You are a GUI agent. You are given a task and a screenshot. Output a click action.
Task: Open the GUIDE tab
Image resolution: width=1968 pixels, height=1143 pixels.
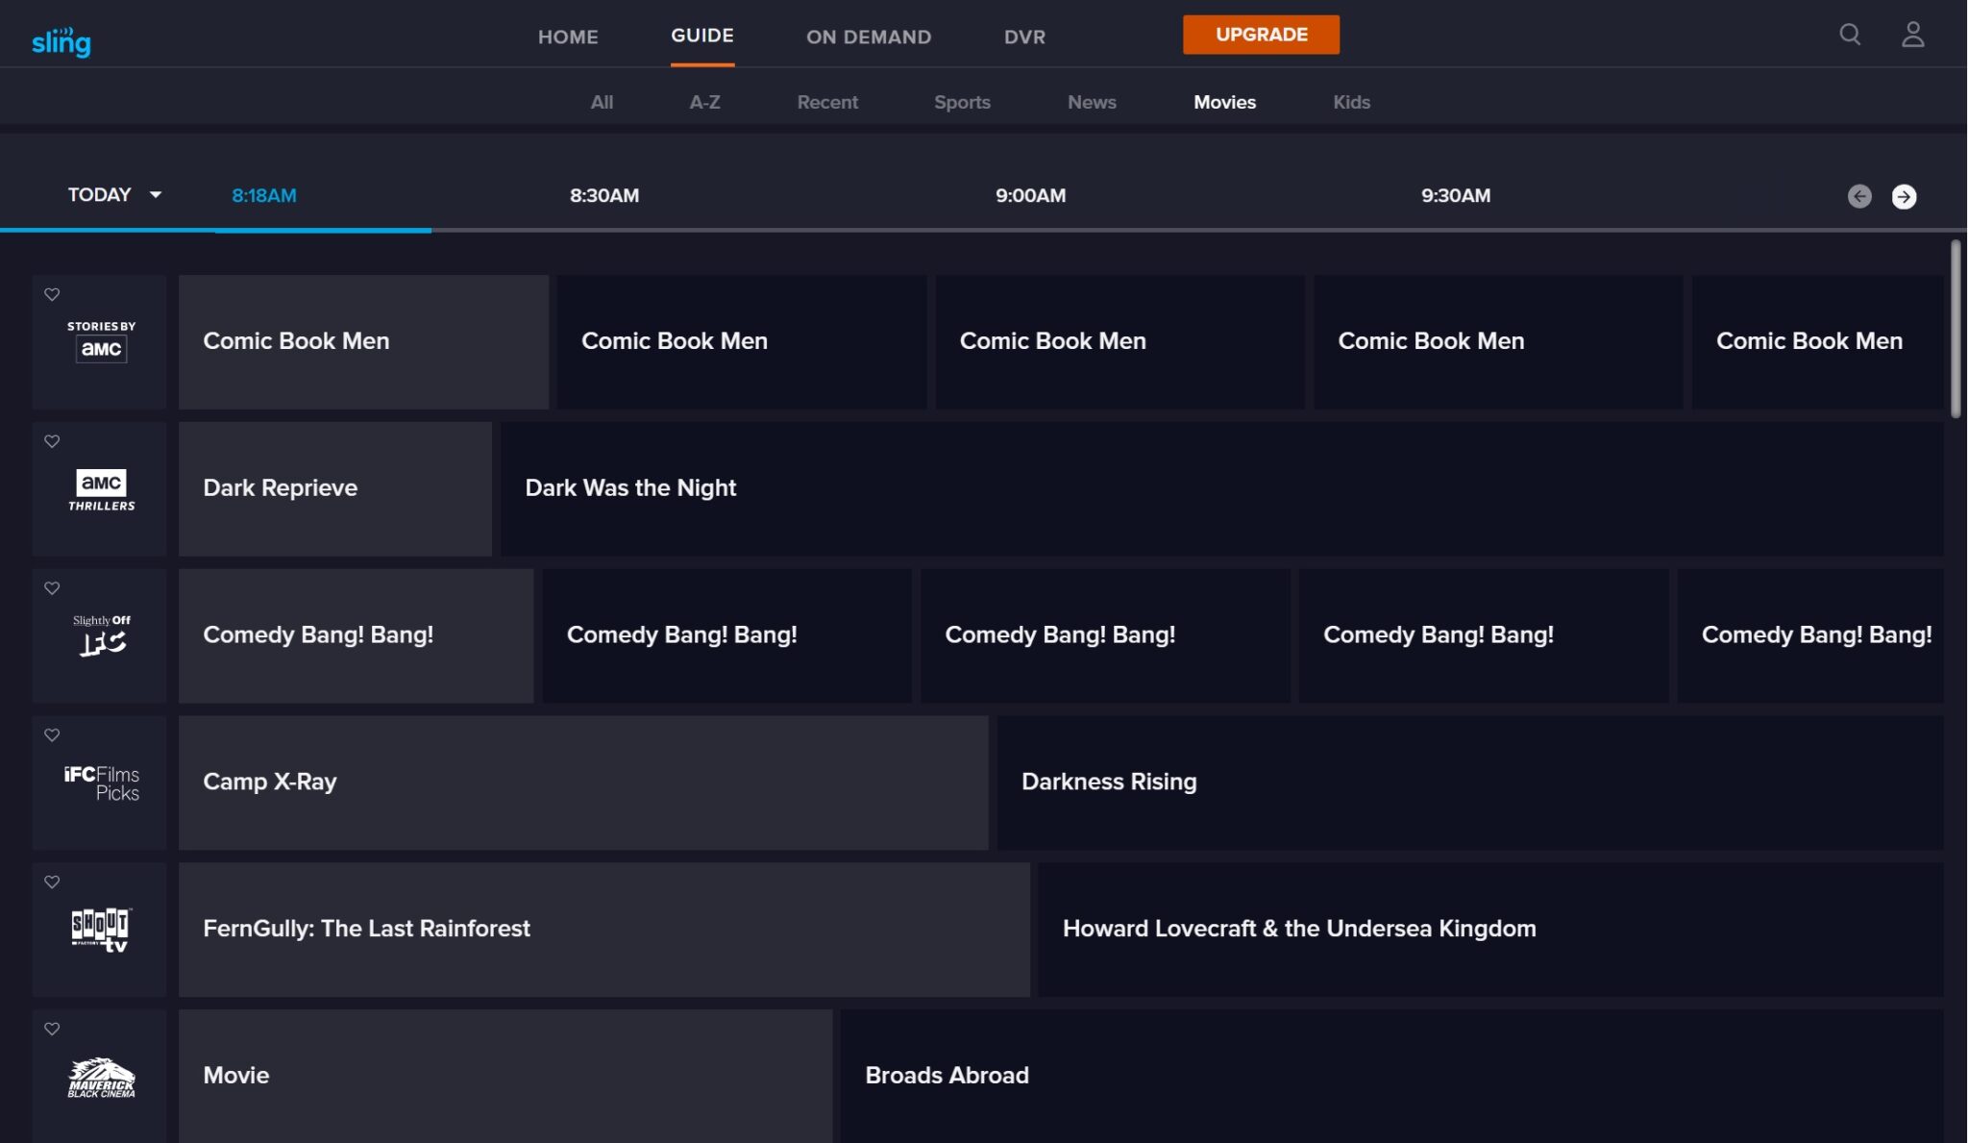pyautogui.click(x=702, y=36)
